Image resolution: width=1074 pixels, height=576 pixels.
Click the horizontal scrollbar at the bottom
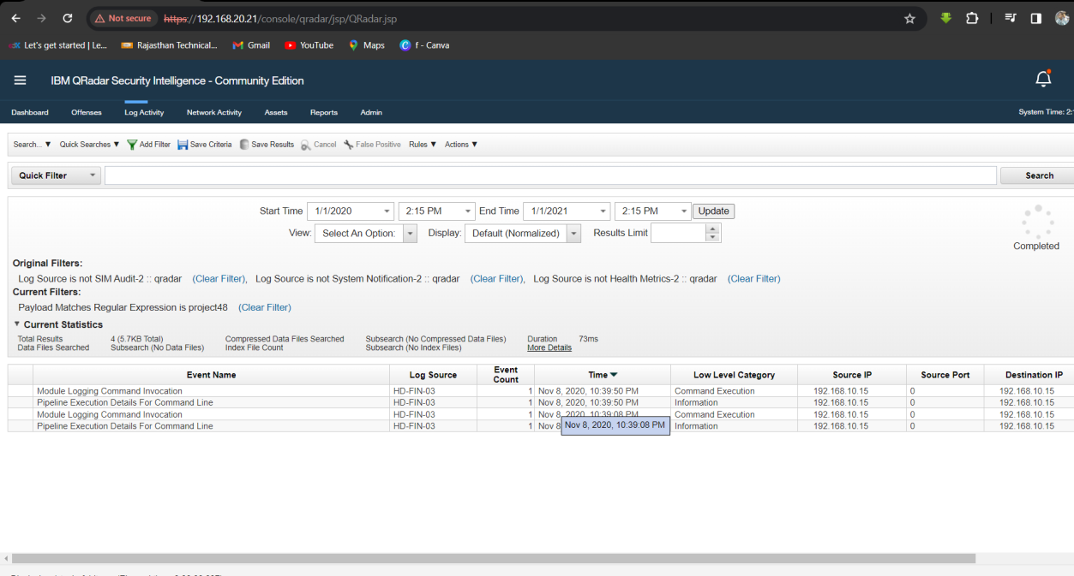pyautogui.click(x=493, y=558)
